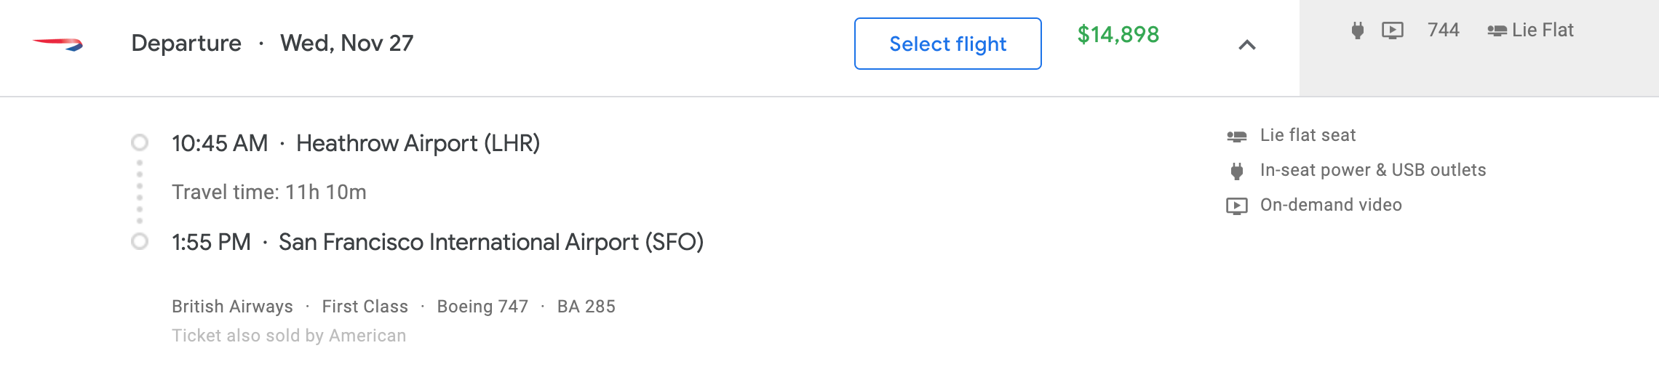Click the power plug icon in gray panel
This screenshot has width=1659, height=372.
point(1357,31)
